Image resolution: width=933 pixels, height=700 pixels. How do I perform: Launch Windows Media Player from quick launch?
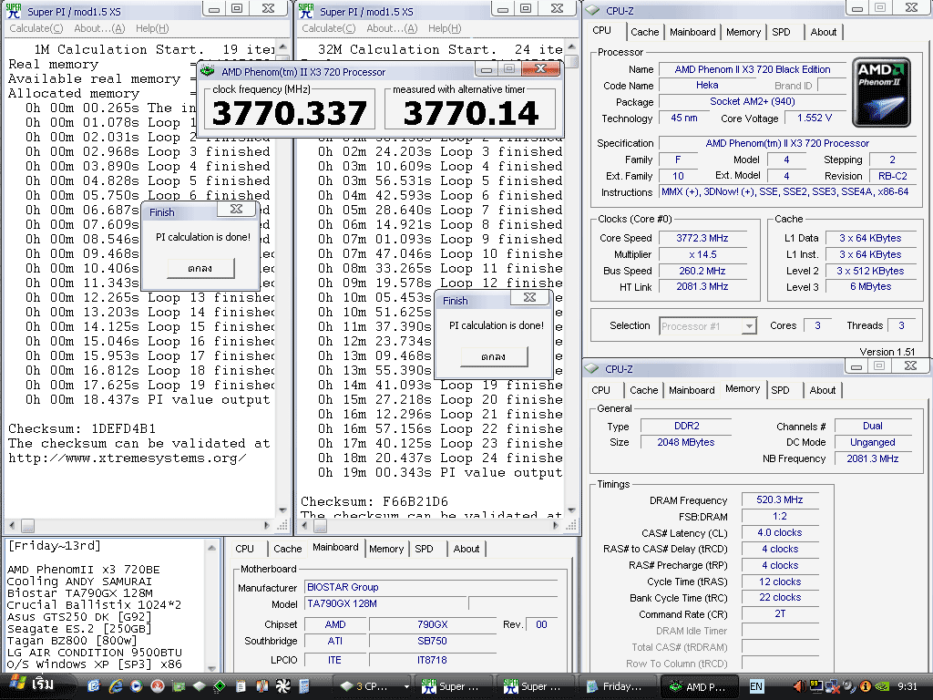(137, 686)
